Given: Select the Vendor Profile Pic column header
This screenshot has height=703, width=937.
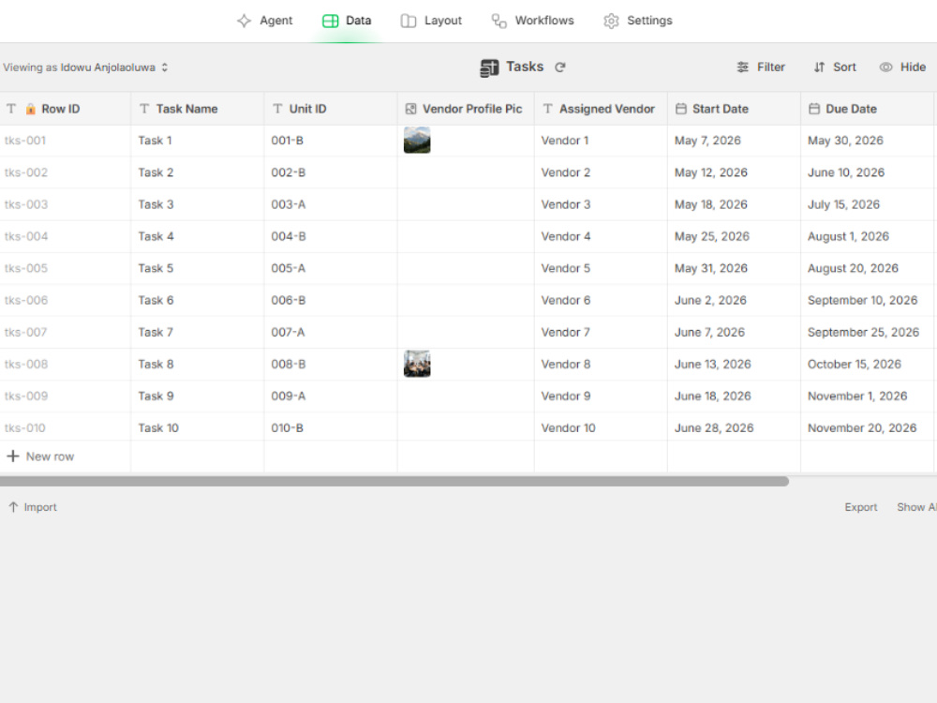Looking at the screenshot, I should click(466, 109).
